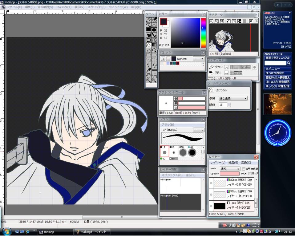Click 画面で見るマニュアル launcher button
295x236 pixels.
tap(277, 58)
